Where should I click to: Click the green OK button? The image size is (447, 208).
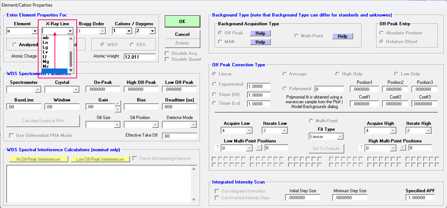click(182, 22)
